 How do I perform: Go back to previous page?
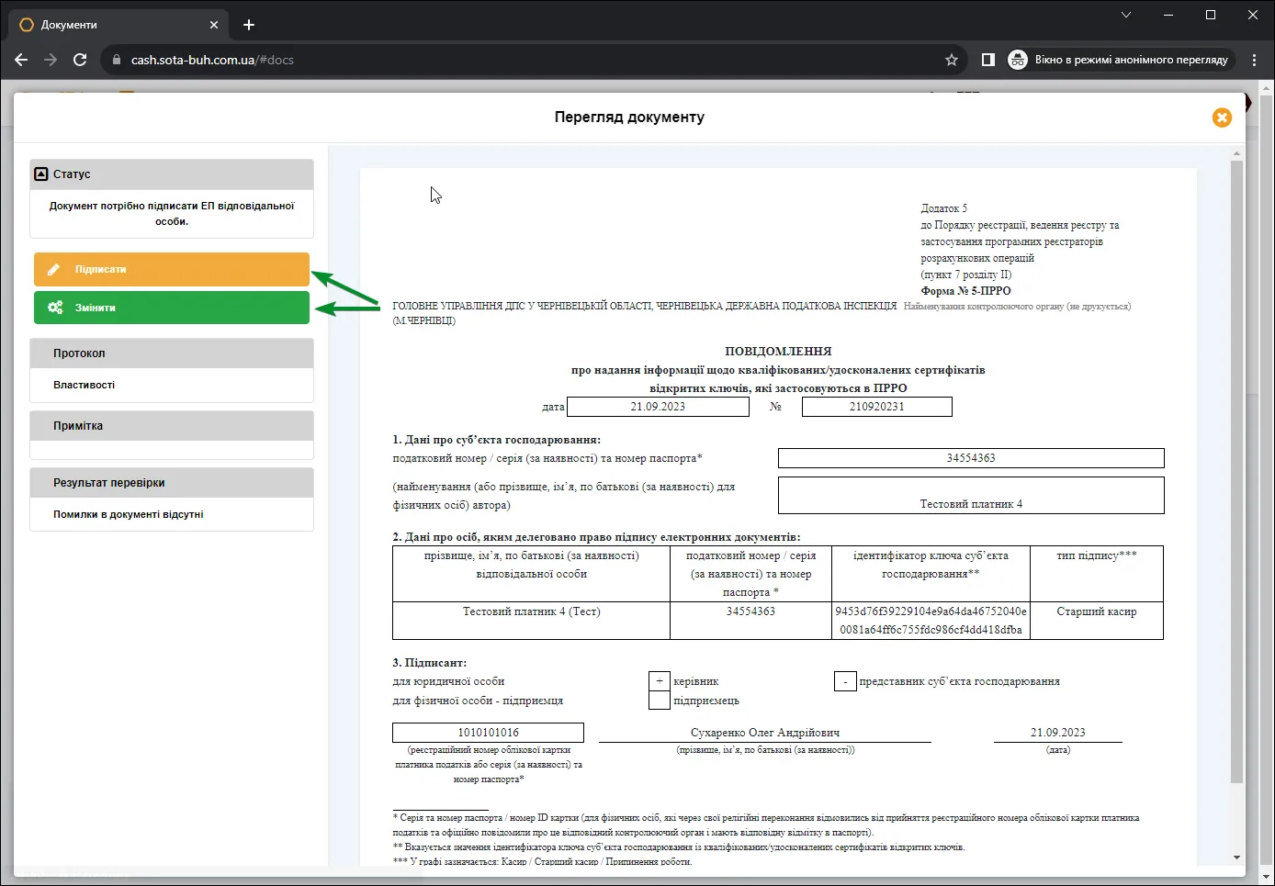click(x=21, y=60)
